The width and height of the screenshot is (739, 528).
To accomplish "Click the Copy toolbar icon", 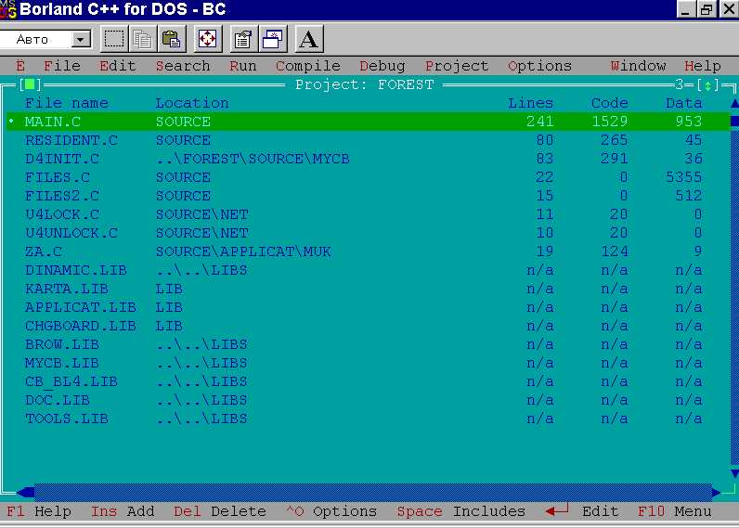I will tap(142, 39).
